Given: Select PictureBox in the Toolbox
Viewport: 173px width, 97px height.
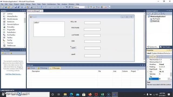Looking at the screenshot, I should pos(11,27).
